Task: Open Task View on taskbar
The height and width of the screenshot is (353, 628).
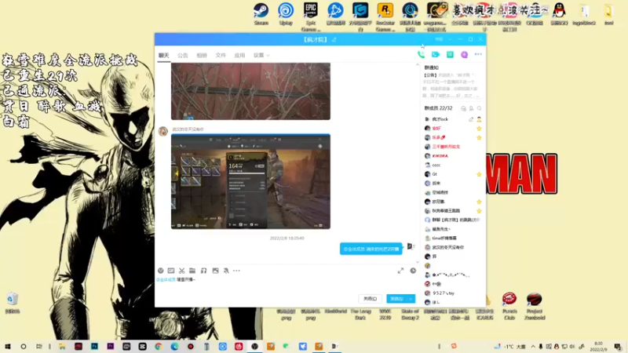Action: click(38, 347)
